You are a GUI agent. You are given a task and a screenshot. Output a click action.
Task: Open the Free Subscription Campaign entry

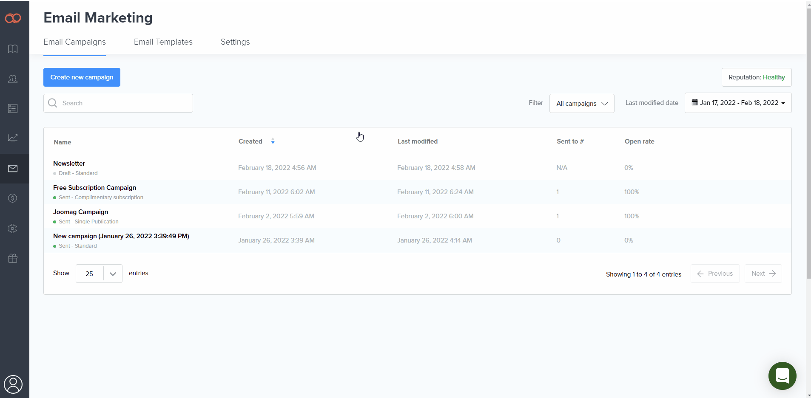pos(94,188)
